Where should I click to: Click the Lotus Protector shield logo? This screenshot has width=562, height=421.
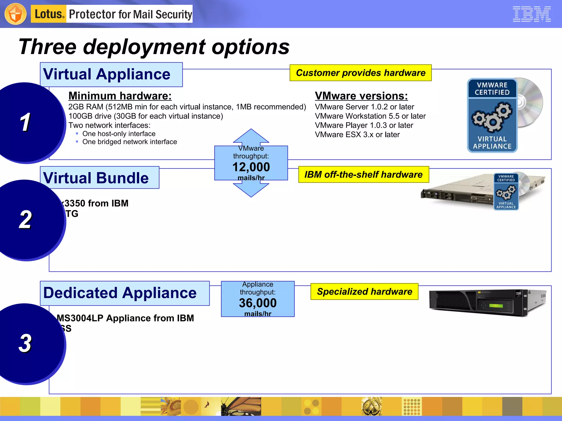click(x=16, y=14)
